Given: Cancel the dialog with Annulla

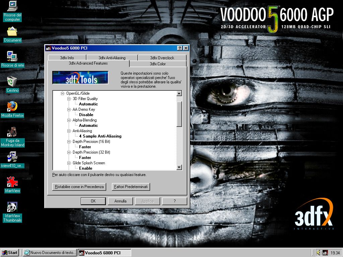Looking at the screenshot, I should tap(120, 201).
